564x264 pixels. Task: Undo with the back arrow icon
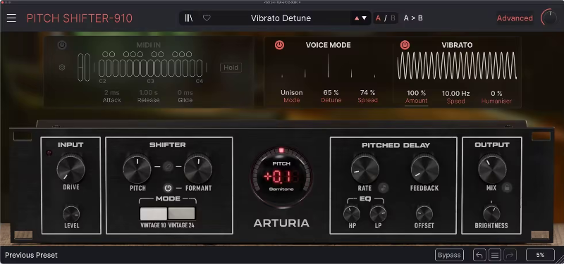point(479,255)
